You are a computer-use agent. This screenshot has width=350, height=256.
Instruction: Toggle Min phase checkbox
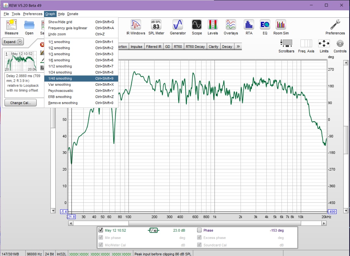coord(101,237)
